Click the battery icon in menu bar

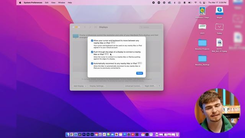(x=190, y=3)
